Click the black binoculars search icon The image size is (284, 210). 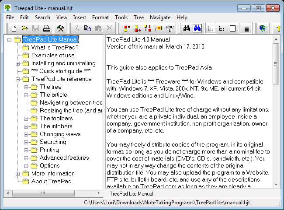pos(187,28)
